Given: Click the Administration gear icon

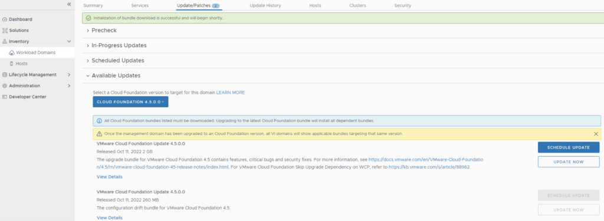Looking at the screenshot, I should 5,86.
